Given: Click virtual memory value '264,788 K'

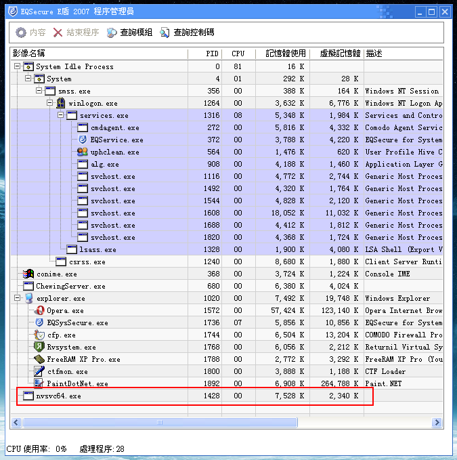Looking at the screenshot, I should click(340, 383).
